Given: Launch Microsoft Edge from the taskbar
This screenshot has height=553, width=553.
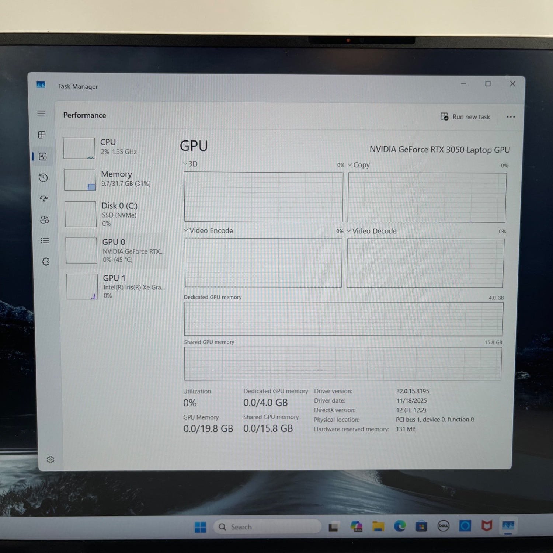Looking at the screenshot, I should [400, 526].
